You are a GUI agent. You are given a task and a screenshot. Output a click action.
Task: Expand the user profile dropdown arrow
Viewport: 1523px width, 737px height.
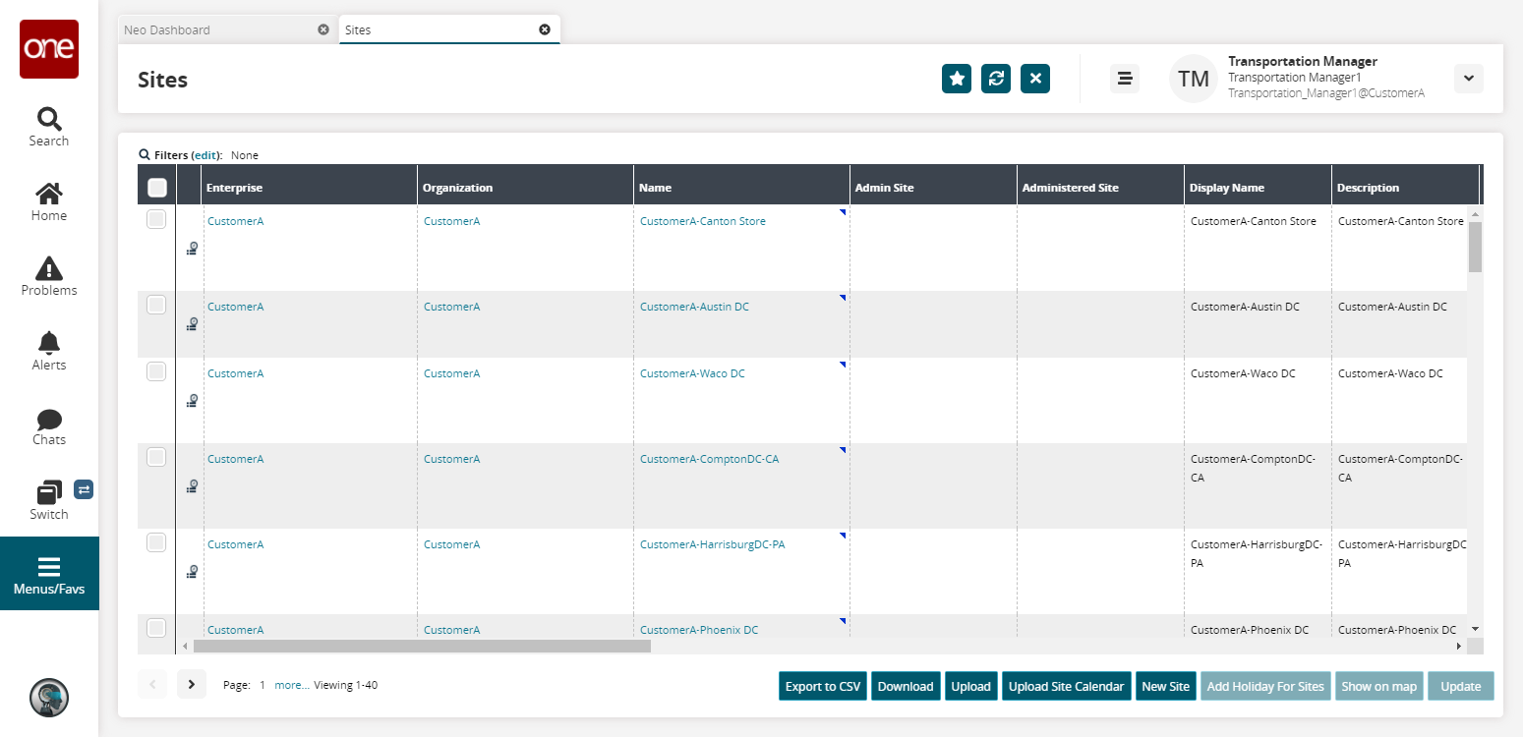coord(1468,79)
